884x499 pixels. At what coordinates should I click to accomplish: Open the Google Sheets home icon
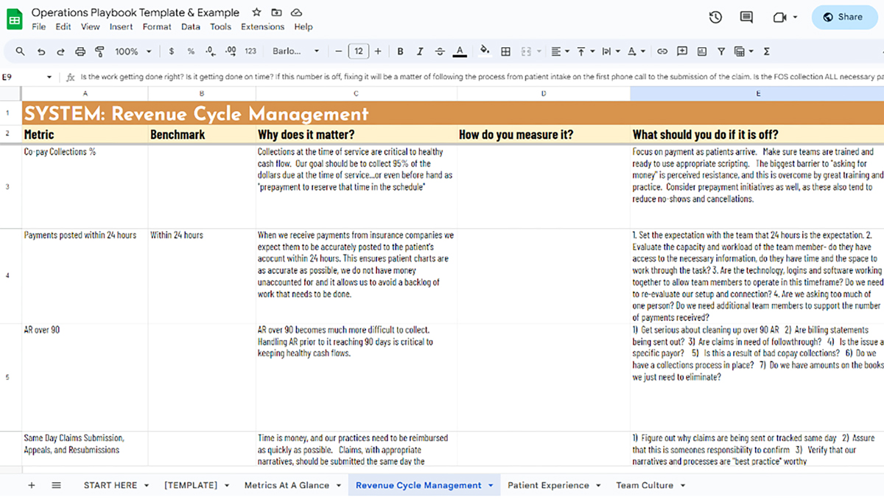click(15, 18)
